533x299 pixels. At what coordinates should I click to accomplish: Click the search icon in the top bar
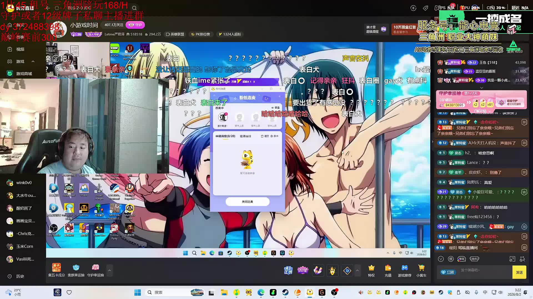coord(134,8)
